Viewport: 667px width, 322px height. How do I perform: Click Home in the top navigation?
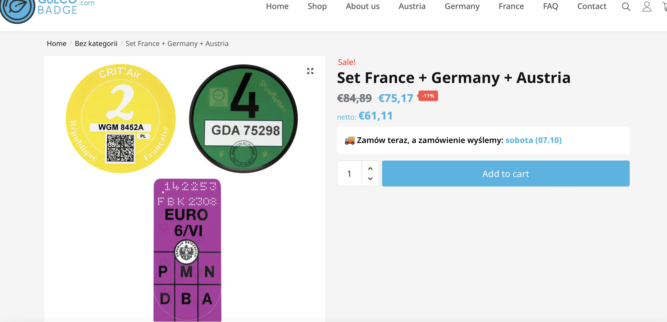click(277, 6)
